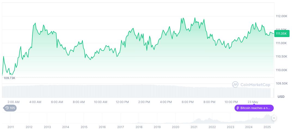Screen dimensions: 292x130
Task: Click the clock icon in the 105 badge
Action: tap(7, 108)
